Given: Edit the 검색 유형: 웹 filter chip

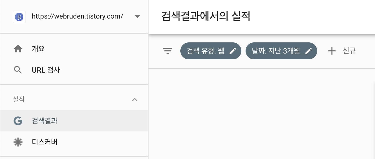Looking at the screenshot, I should [x=211, y=51].
